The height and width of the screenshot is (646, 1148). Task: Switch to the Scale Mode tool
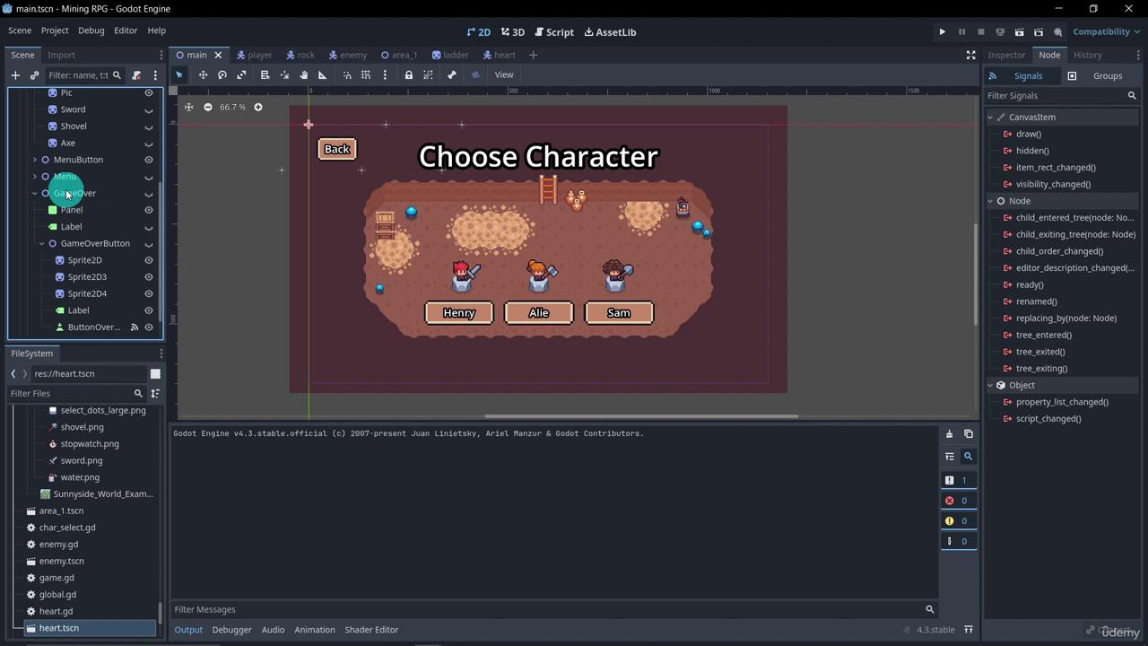(241, 75)
